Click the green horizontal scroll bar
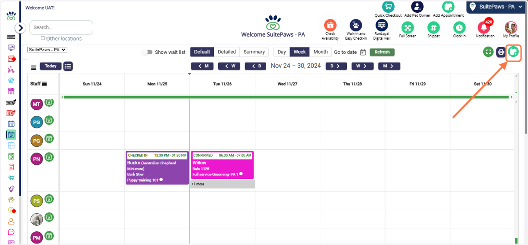The height and width of the screenshot is (245, 528). coord(287,97)
